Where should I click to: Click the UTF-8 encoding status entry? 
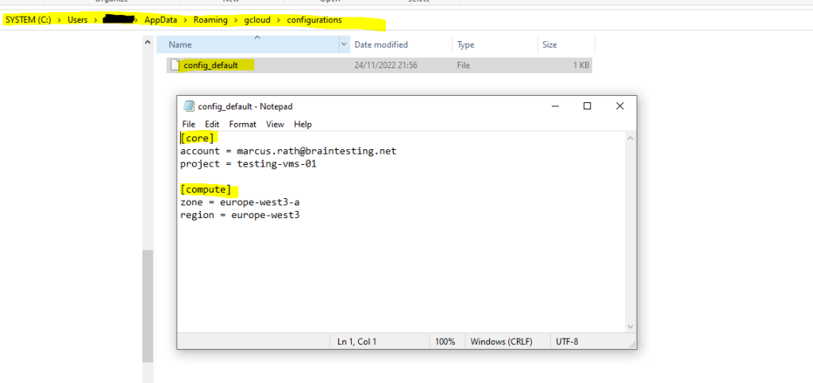click(x=567, y=342)
